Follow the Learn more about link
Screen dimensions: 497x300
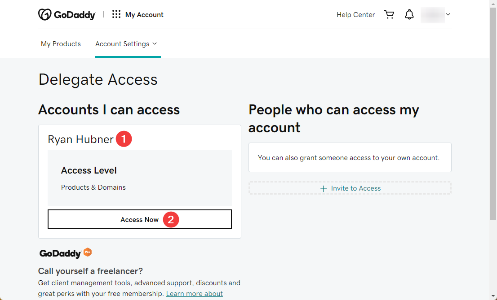[194, 294]
